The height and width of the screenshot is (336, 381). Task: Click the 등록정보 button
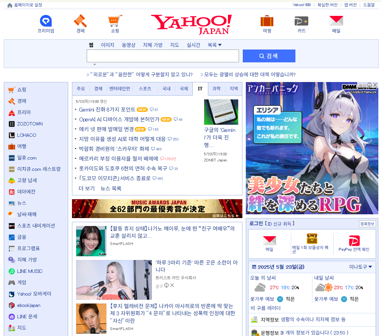(x=367, y=224)
